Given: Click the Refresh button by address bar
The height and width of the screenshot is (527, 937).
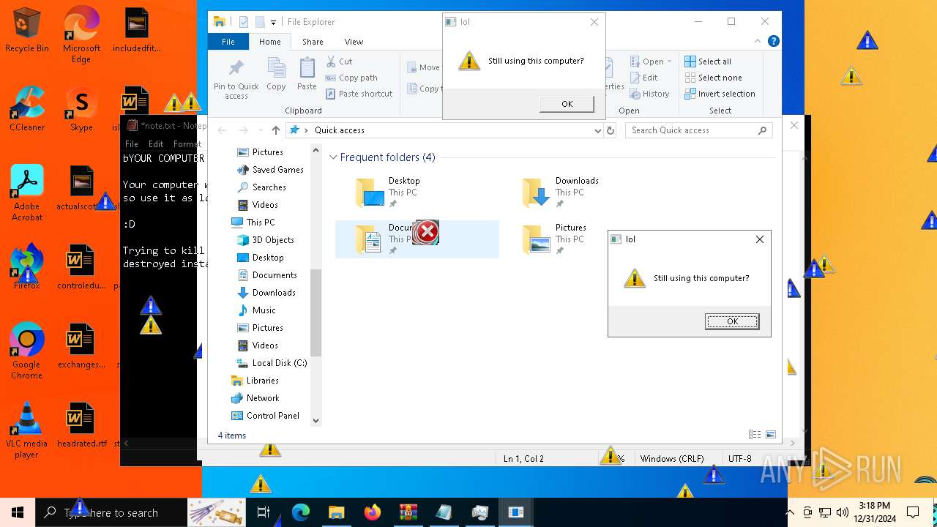Looking at the screenshot, I should 611,130.
